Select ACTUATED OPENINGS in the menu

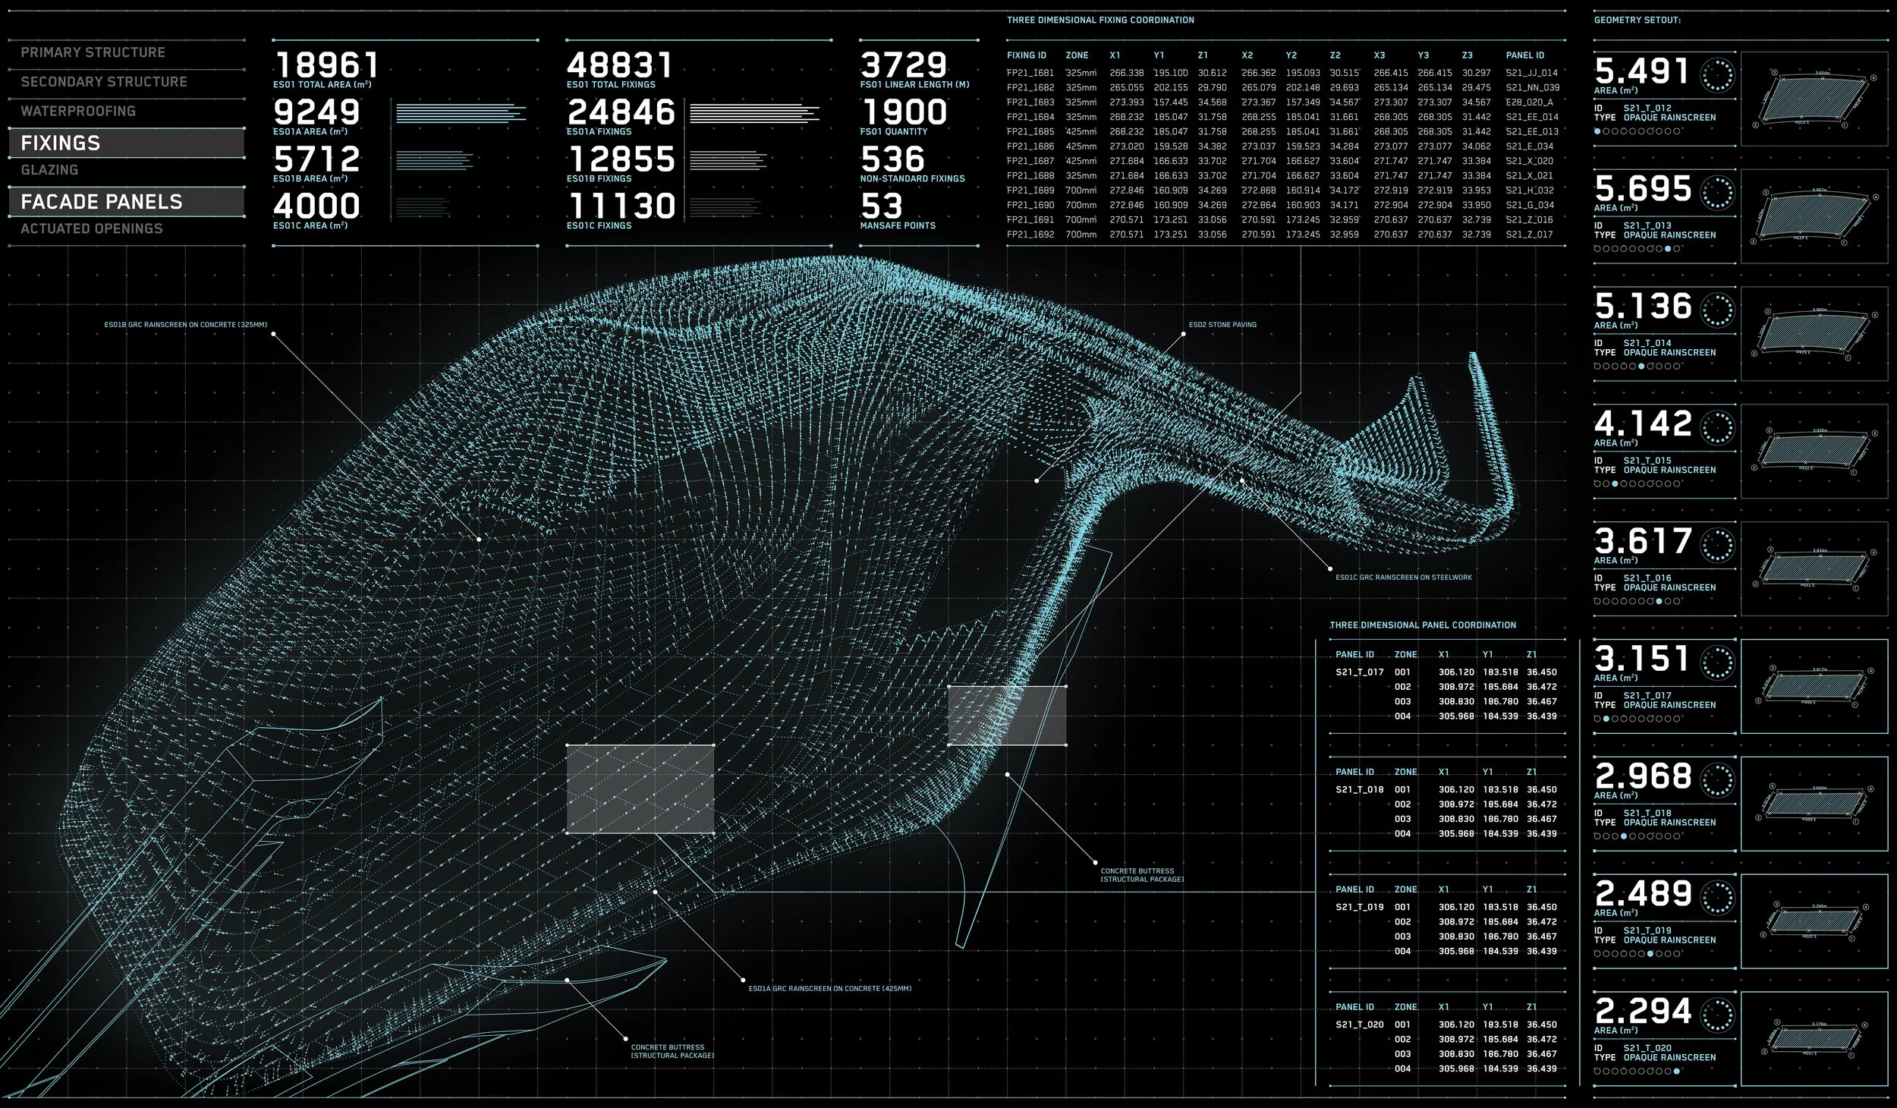(92, 228)
